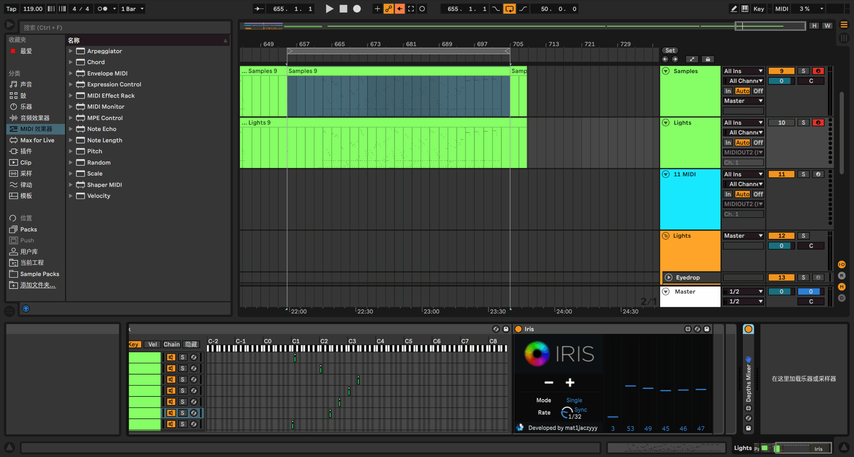Toggle the Loop switch in the transport
Viewport: 854px width, 457px height.
coord(509,9)
